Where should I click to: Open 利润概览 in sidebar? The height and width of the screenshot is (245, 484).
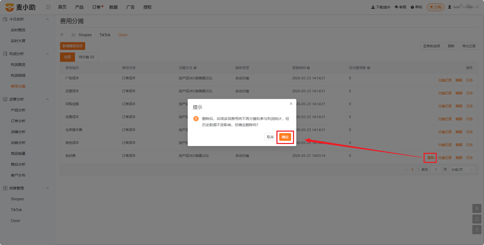[x=18, y=65]
